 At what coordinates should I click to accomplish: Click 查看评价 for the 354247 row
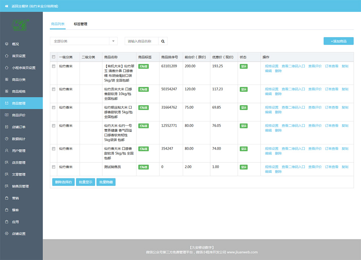tap(315, 149)
